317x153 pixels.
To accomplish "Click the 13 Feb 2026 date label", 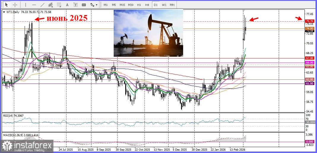I will [x=237, y=150].
